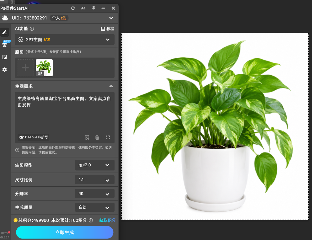Minimize the StartAI plugin panel
The height and width of the screenshot is (240, 312).
pyautogui.click(x=103, y=8)
